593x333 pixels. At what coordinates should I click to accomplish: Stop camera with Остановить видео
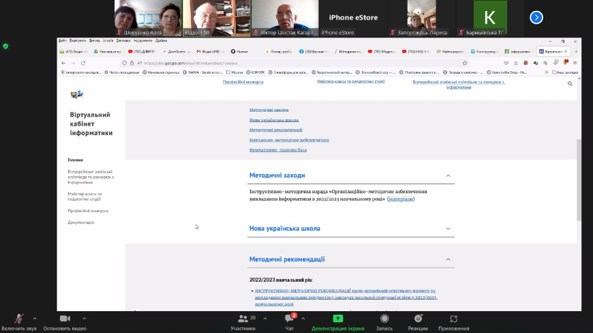pos(65,322)
